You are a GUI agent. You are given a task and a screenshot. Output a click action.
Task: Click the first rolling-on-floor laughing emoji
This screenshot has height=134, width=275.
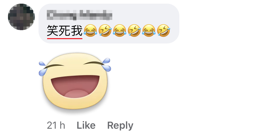(105, 31)
